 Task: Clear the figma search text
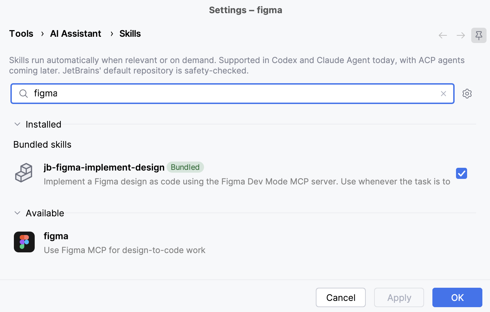point(443,94)
